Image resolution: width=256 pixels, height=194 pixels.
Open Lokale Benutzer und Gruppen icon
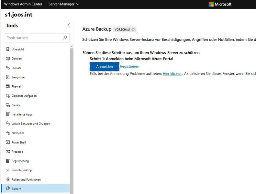pos(8,124)
